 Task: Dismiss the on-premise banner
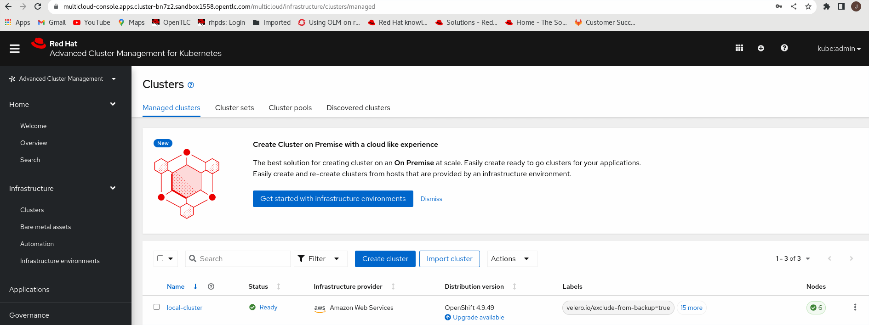(x=431, y=199)
